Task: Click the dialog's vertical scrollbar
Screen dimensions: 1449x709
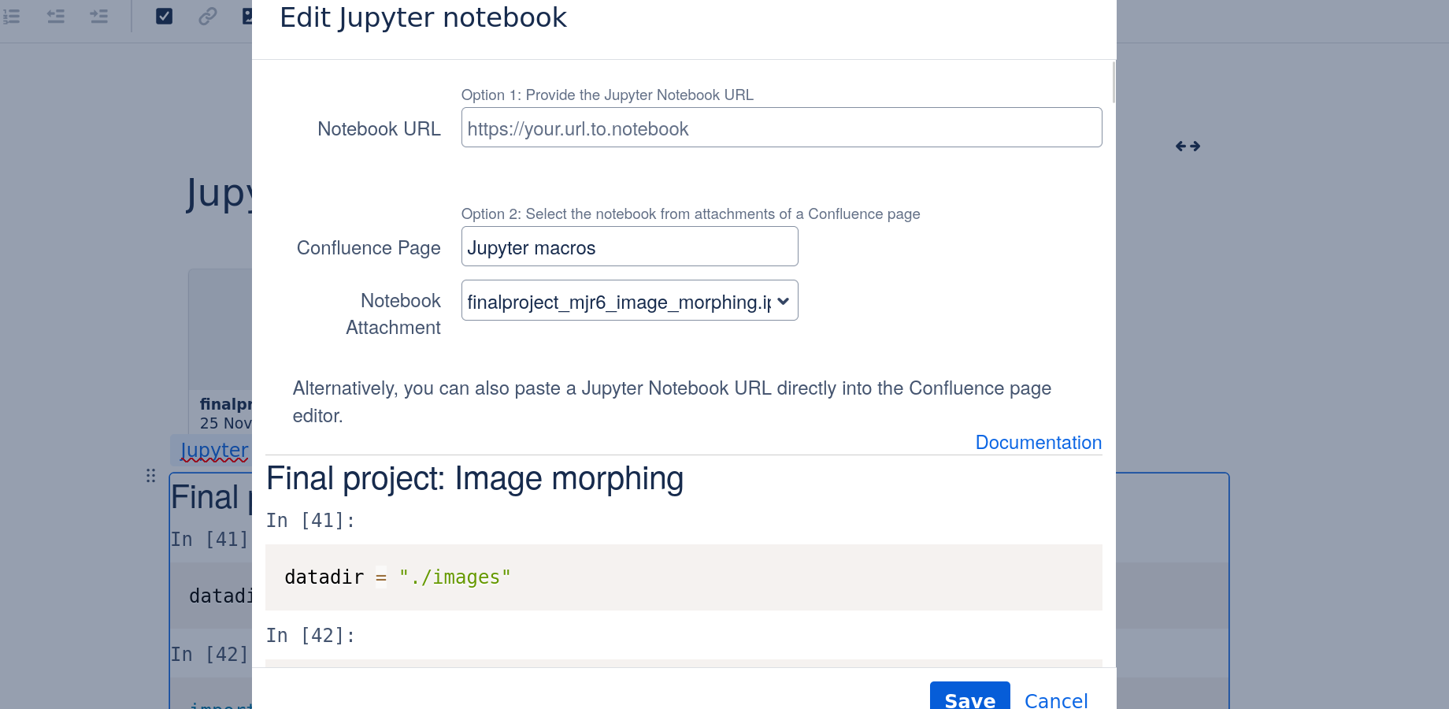Action: coord(1114,83)
